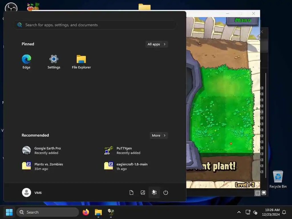Open File Explorer from the pinned apps
The image size is (292, 219).
click(81, 62)
